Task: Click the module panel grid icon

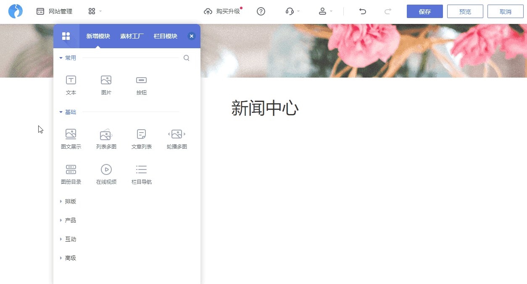Action: click(66, 36)
